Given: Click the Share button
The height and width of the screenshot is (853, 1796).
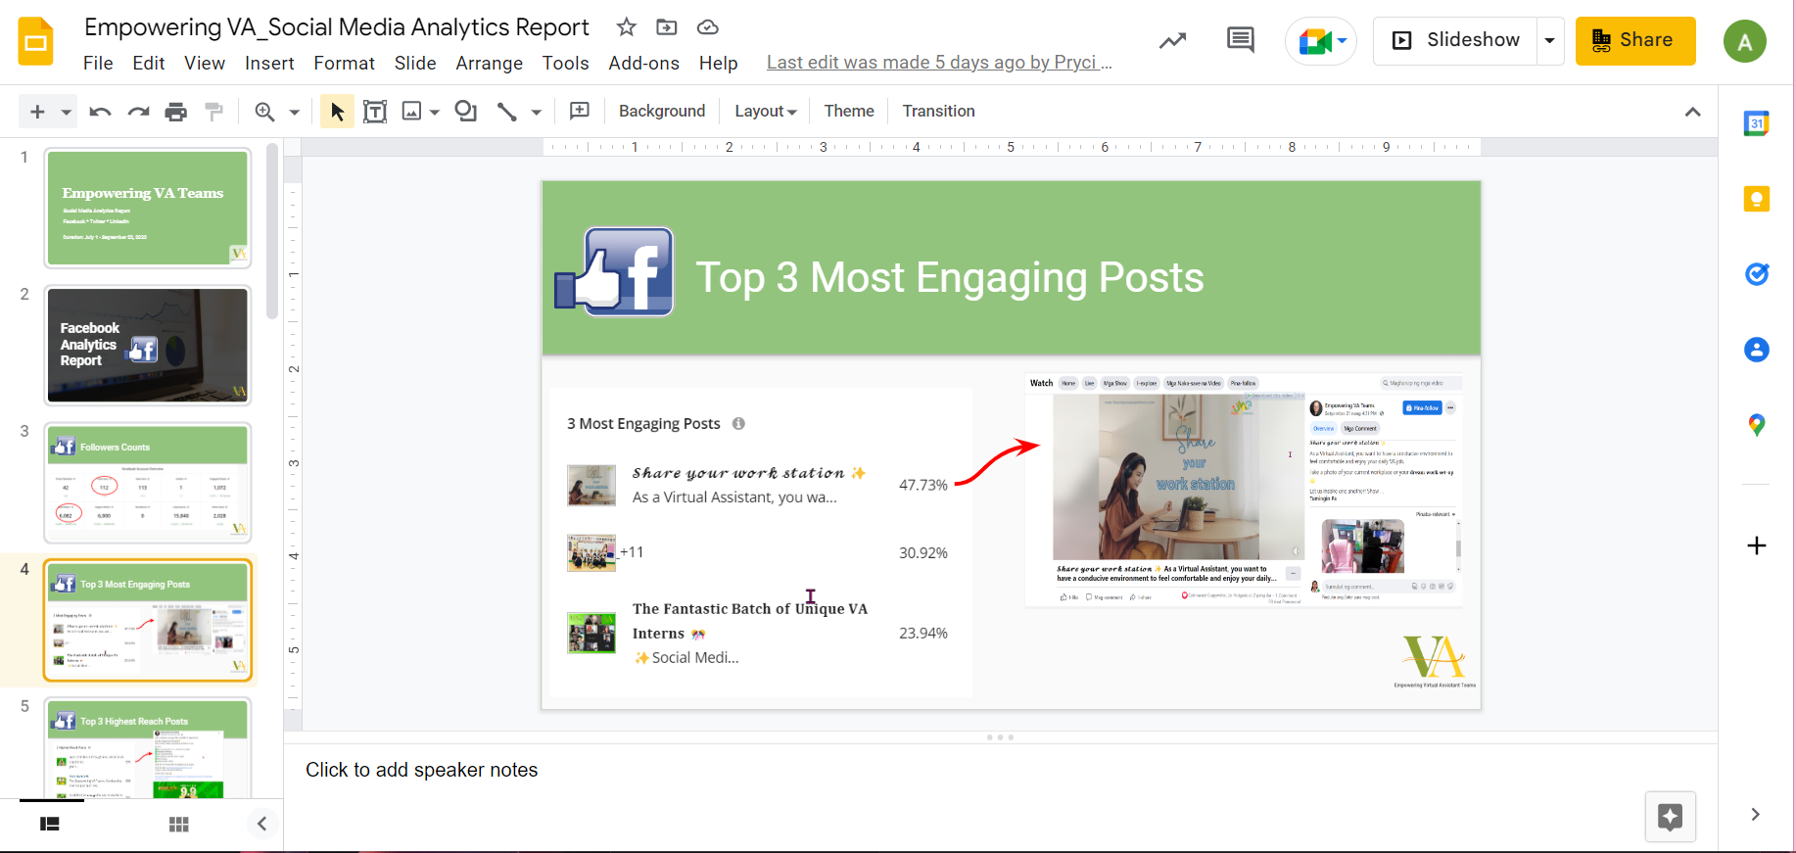Looking at the screenshot, I should pyautogui.click(x=1635, y=40).
